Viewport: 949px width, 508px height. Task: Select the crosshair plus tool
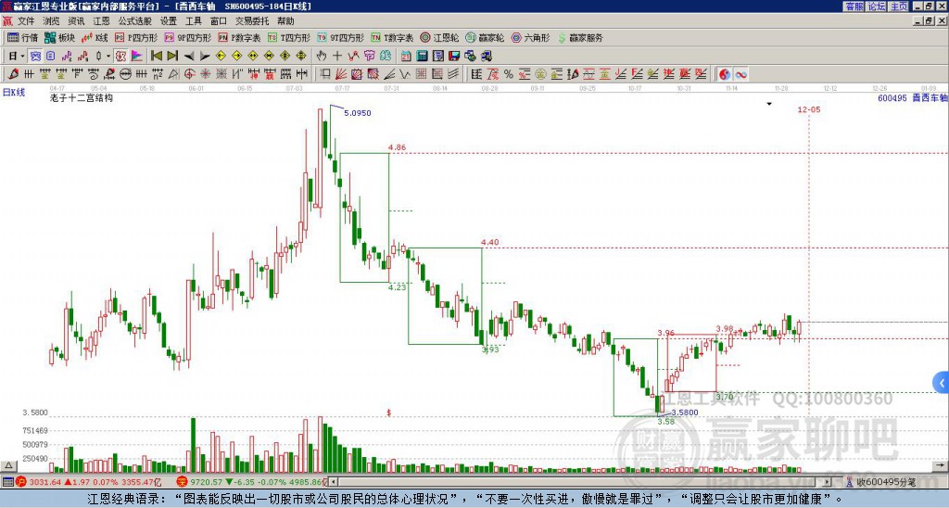coord(337,57)
